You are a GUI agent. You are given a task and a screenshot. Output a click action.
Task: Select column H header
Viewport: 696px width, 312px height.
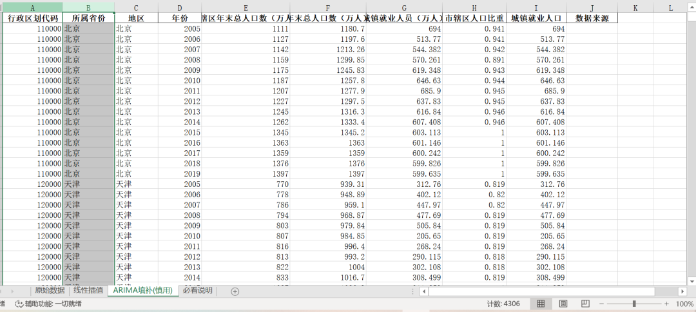pyautogui.click(x=474, y=8)
